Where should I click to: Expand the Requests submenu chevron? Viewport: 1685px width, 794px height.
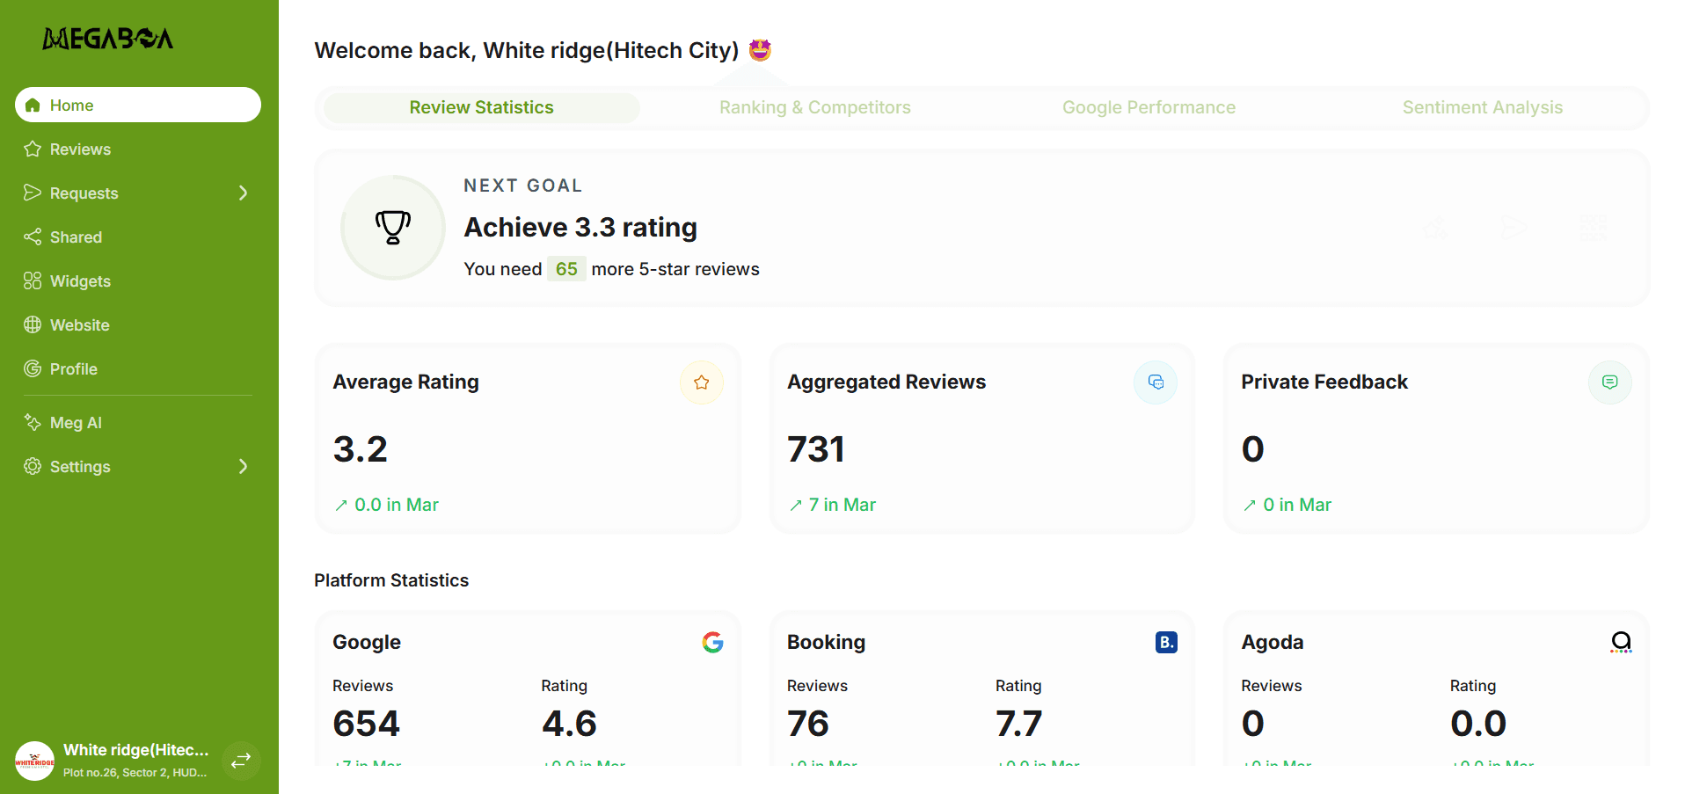tap(244, 193)
